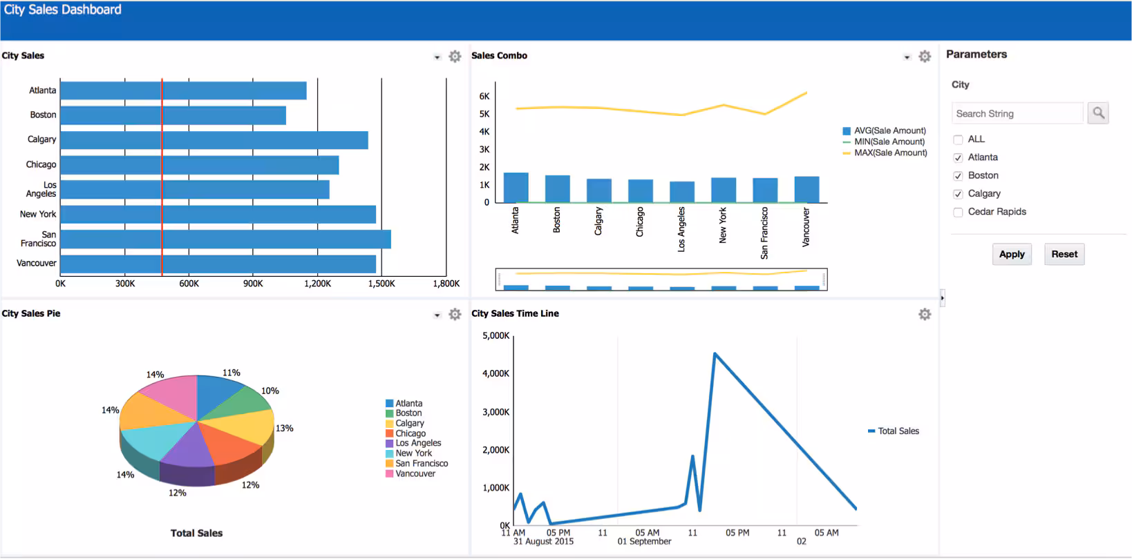
Task: Click the "1,800K" axis label in City Sales
Action: click(446, 284)
